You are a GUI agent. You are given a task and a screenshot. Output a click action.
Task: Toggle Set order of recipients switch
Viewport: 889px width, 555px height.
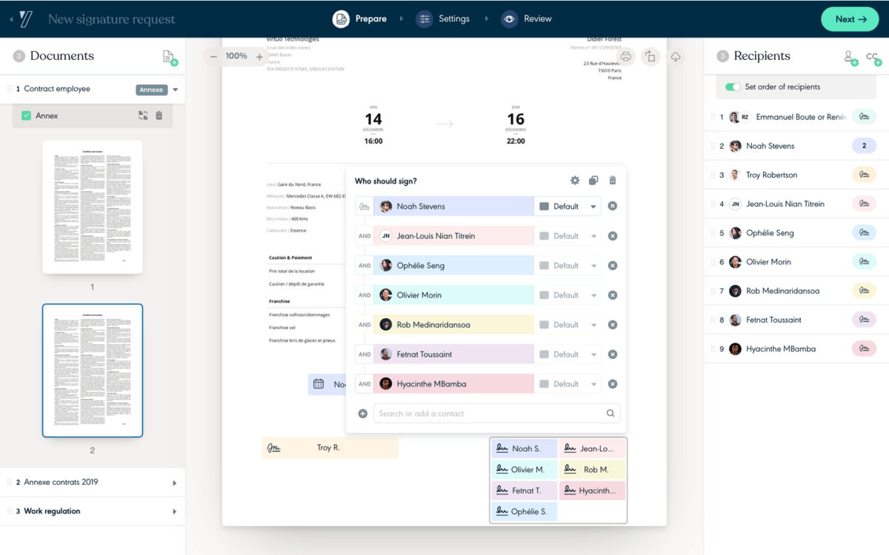click(733, 87)
